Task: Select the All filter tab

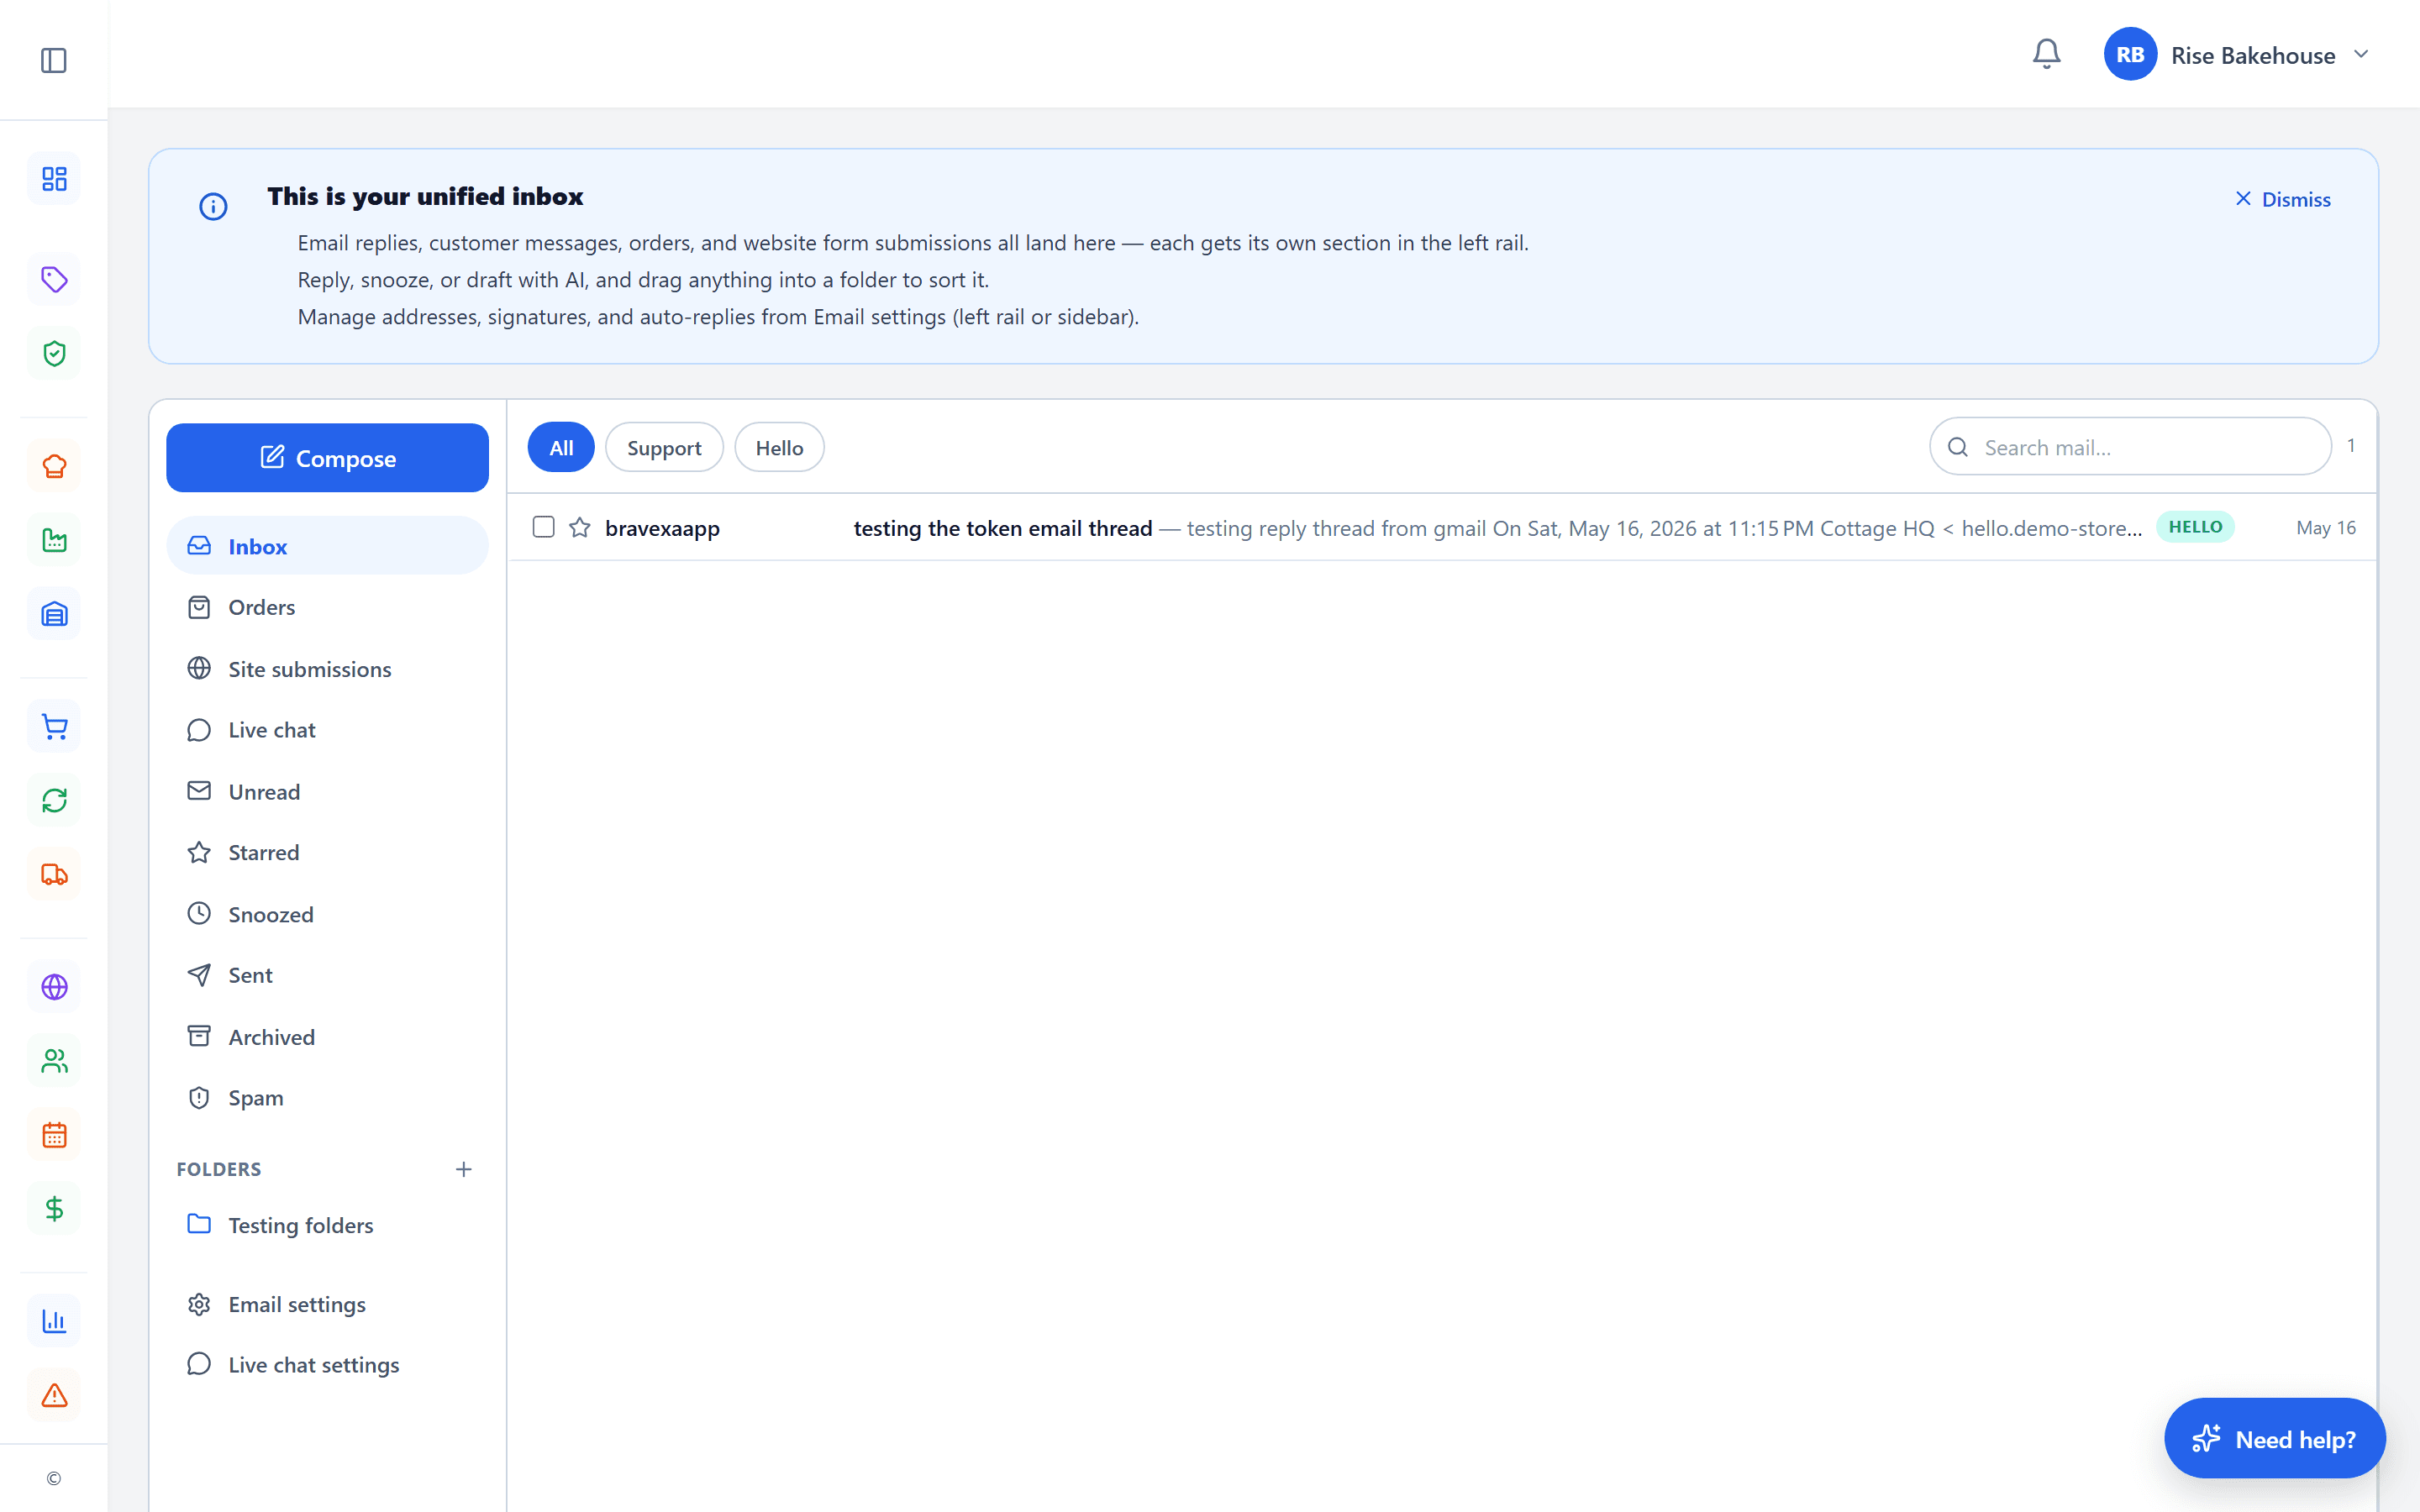Action: pyautogui.click(x=561, y=447)
